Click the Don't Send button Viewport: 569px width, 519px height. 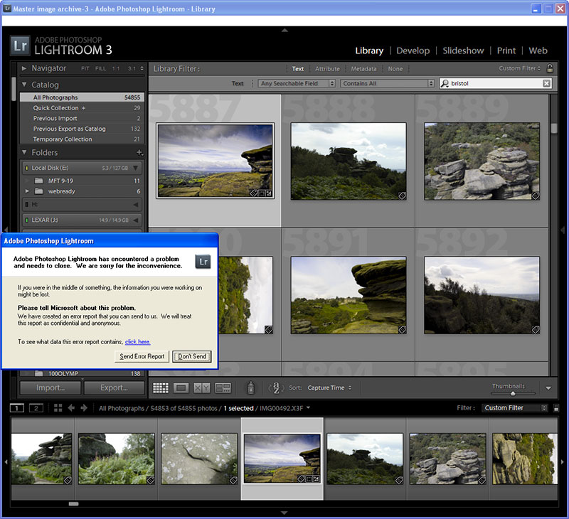pyautogui.click(x=192, y=356)
